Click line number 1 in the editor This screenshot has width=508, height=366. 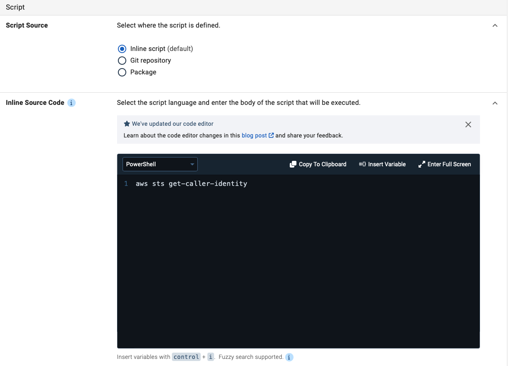click(126, 183)
